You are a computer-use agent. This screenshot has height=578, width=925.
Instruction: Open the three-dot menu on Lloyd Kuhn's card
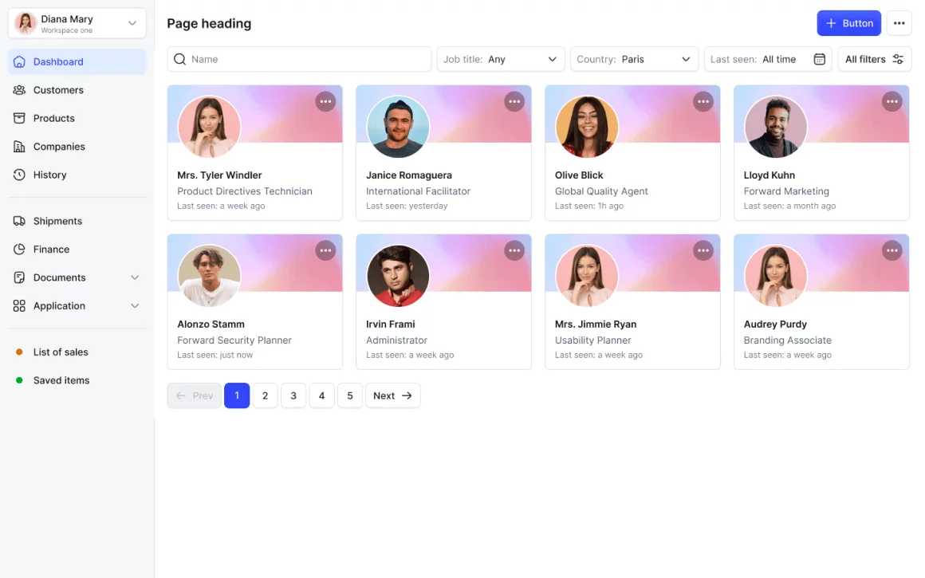click(x=892, y=101)
